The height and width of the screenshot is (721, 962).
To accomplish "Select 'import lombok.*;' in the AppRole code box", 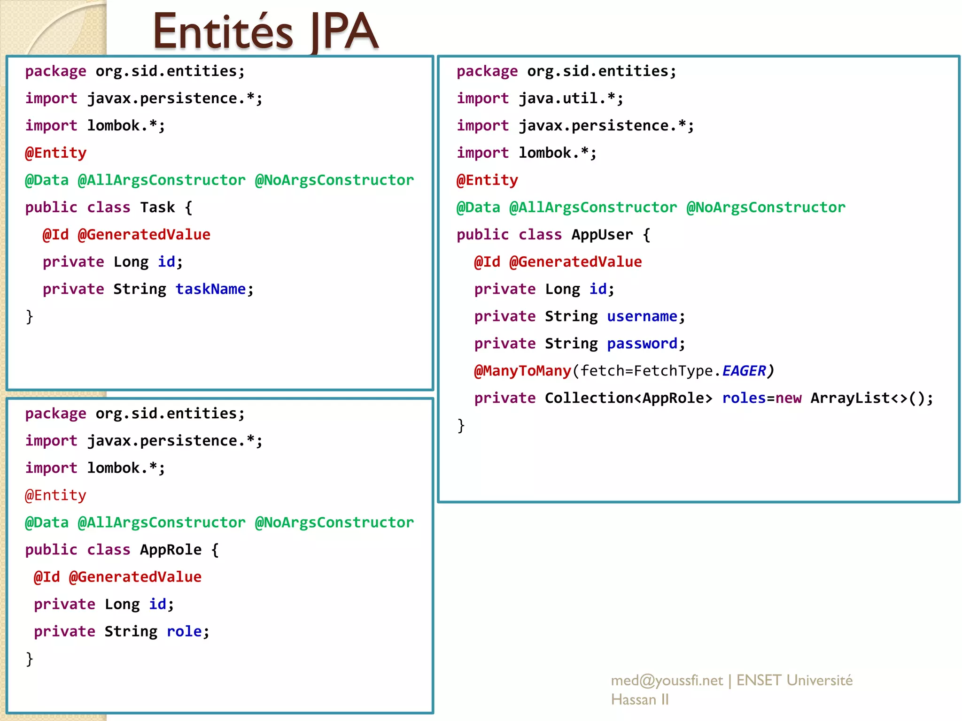I will click(95, 468).
